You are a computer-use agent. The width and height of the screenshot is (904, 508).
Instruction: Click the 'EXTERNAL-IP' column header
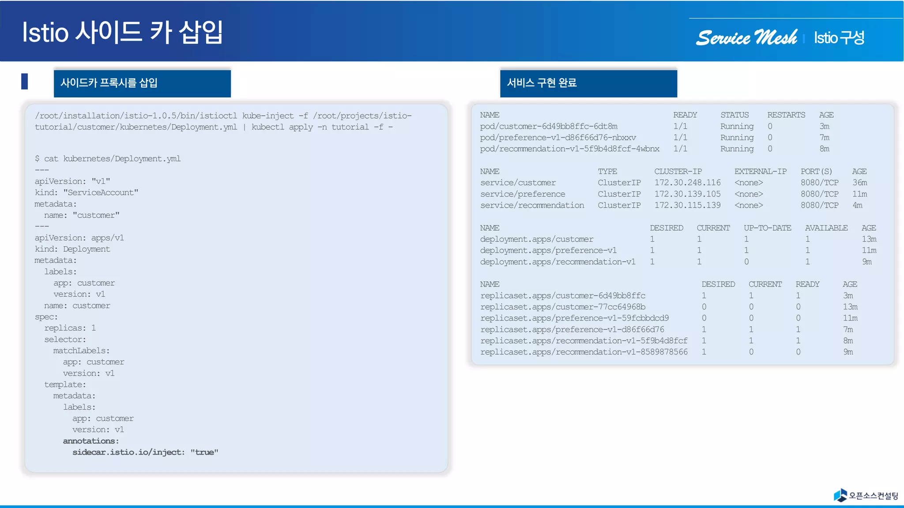coord(761,171)
